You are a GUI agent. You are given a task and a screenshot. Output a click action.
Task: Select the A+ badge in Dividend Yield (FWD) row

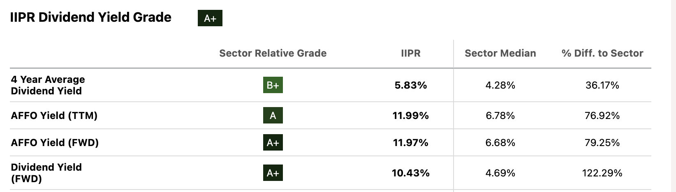pos(273,173)
